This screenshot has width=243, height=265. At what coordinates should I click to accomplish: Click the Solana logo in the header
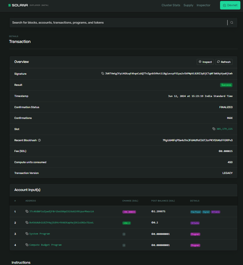18,5
